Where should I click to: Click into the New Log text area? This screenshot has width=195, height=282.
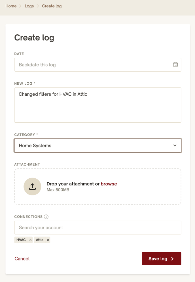click(98, 105)
